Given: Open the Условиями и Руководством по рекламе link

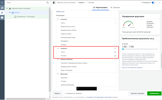Looking at the screenshot, I should point(99,97).
